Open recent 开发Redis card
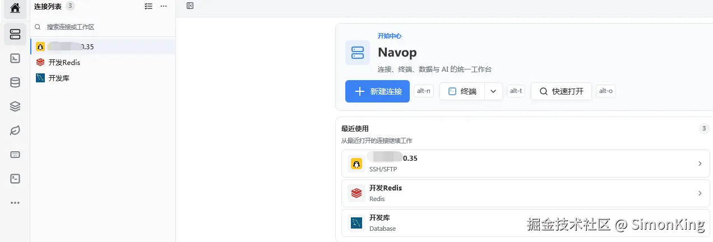This screenshot has width=713, height=242. pyautogui.click(x=525, y=193)
